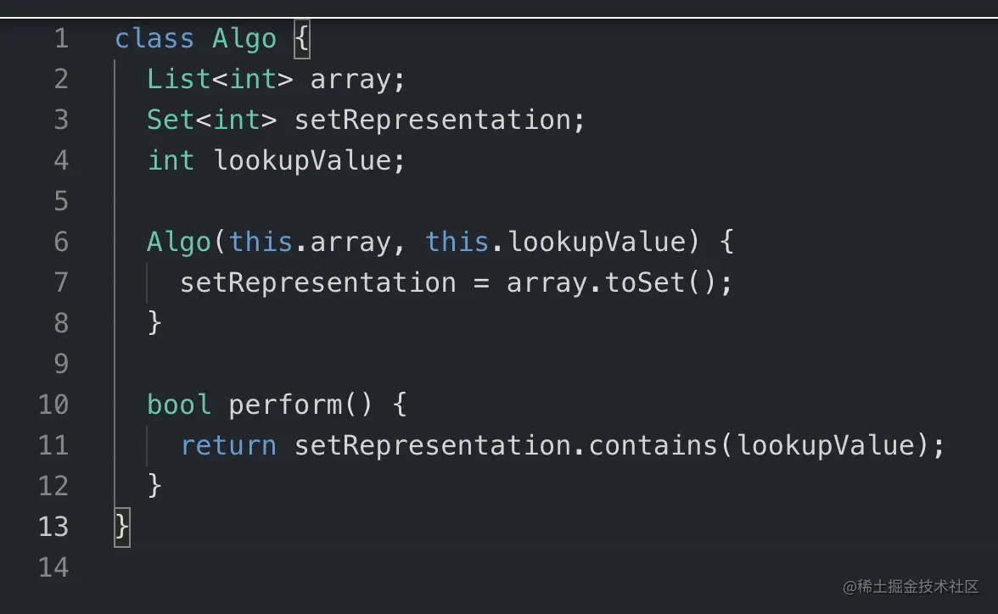Click line number 1 in gutter
The width and height of the screenshot is (998, 614).
coord(60,39)
